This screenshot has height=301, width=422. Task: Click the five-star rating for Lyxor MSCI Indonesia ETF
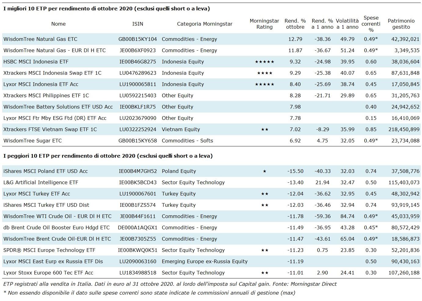[264, 84]
